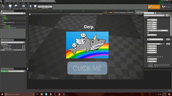Collapse the Input palette category

1,21
